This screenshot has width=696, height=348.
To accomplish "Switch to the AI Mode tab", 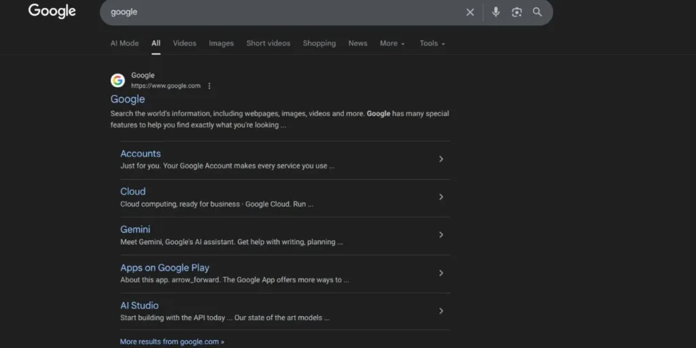I will (124, 43).
